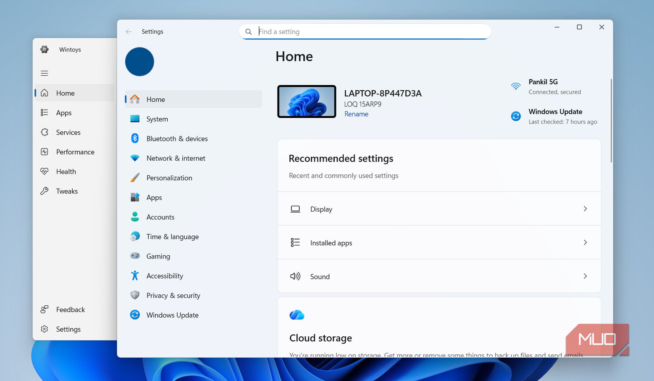Viewport: 654px width, 381px height.
Task: Open Windows Update settings
Action: (172, 315)
